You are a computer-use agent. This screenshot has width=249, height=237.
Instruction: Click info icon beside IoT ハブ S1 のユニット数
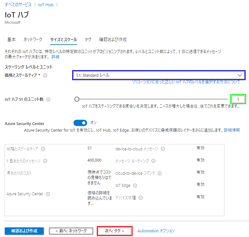(48, 99)
